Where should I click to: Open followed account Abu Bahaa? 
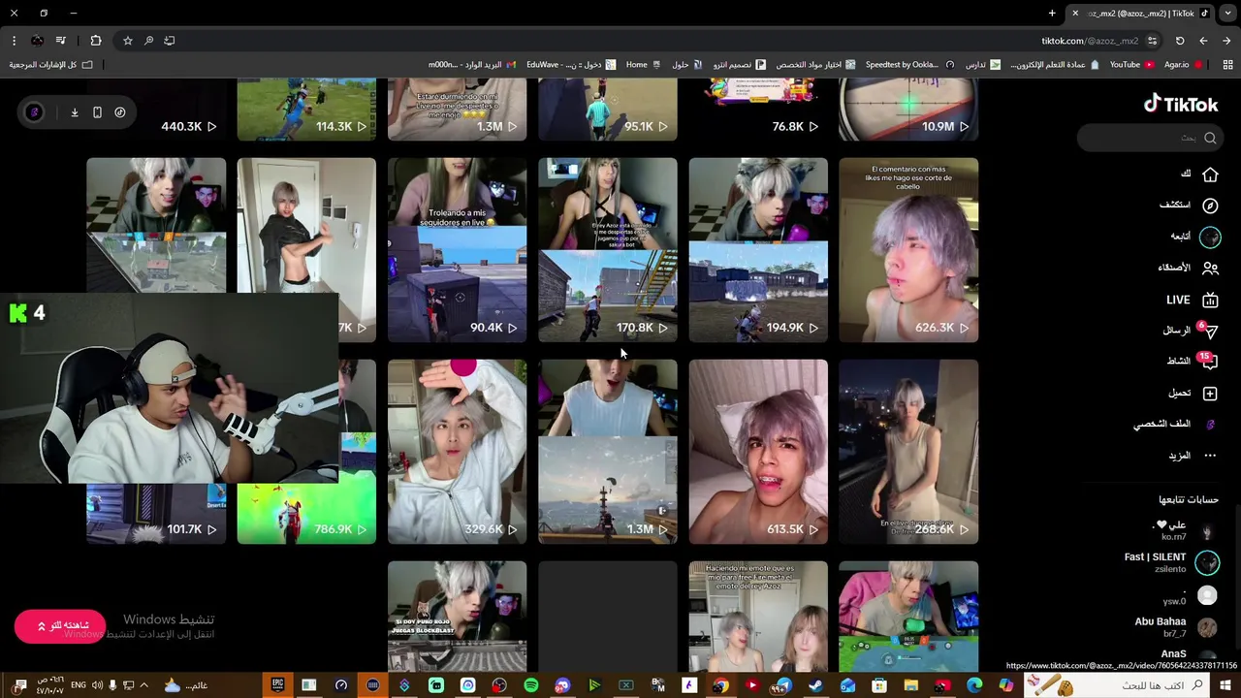coord(1175,626)
